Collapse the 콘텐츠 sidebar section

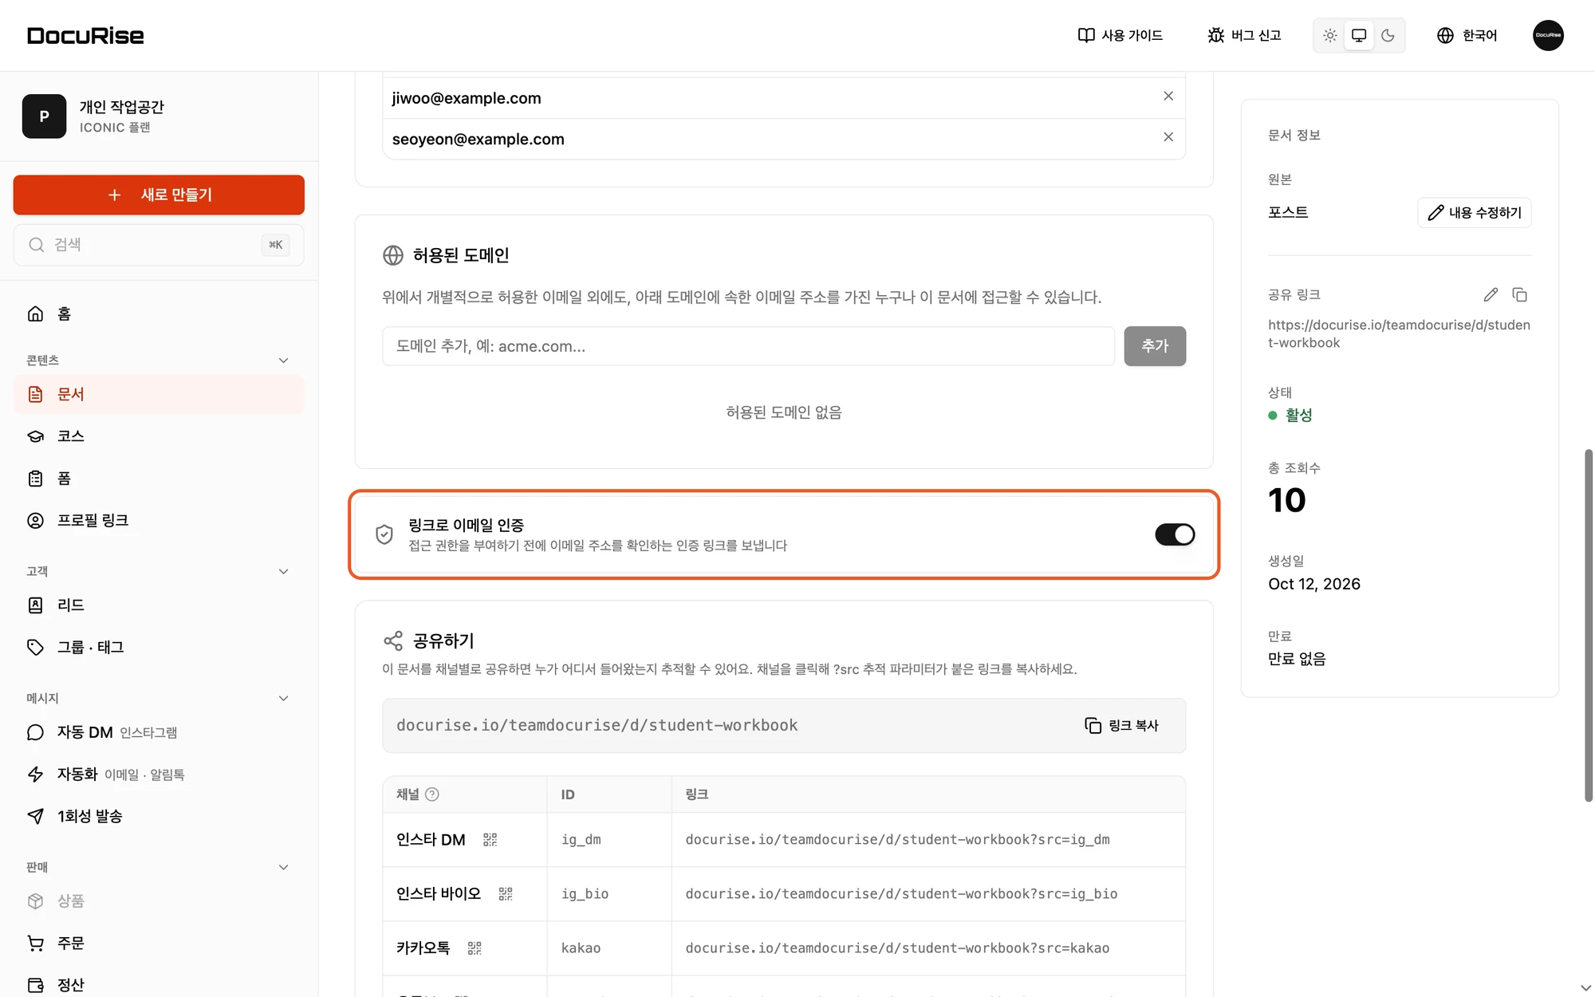tap(283, 361)
